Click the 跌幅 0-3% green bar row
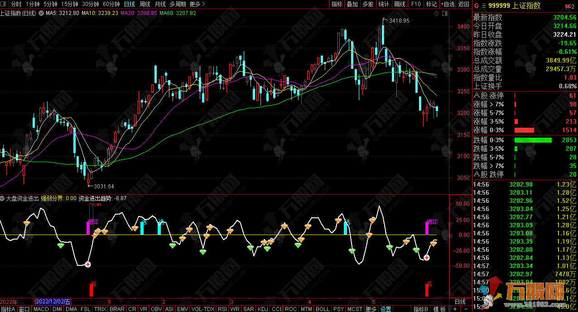Screen dimensions: 578x312 coord(525,140)
